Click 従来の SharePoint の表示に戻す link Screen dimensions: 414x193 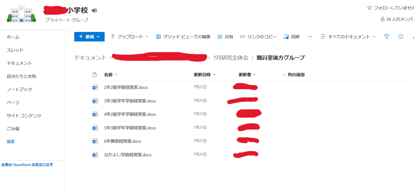tap(27, 165)
